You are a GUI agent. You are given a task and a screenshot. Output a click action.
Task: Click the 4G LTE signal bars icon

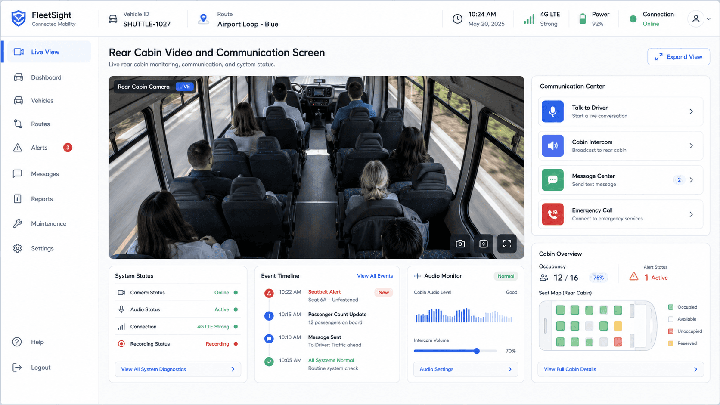pos(529,19)
